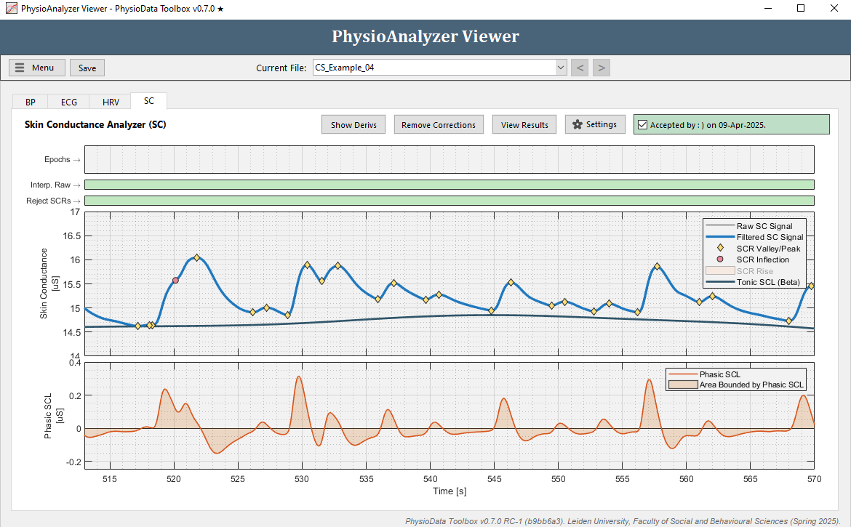Open the hamburger Menu button
This screenshot has height=527, width=851.
37,68
